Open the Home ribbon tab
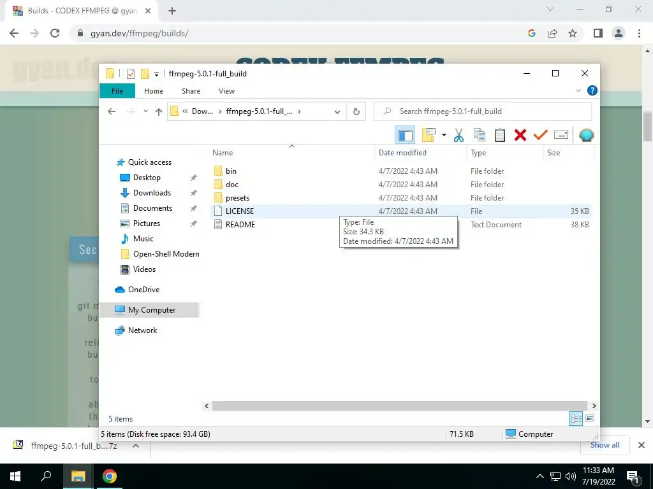 [x=154, y=91]
